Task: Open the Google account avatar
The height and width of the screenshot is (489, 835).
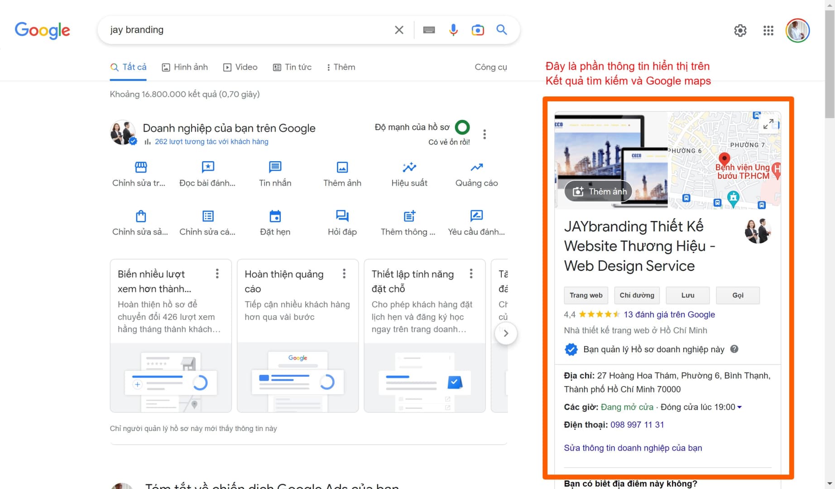Action: (x=797, y=31)
